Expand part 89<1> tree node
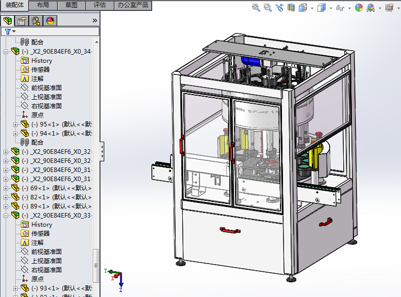Viewport: 401px width, 297px height. tap(6, 206)
